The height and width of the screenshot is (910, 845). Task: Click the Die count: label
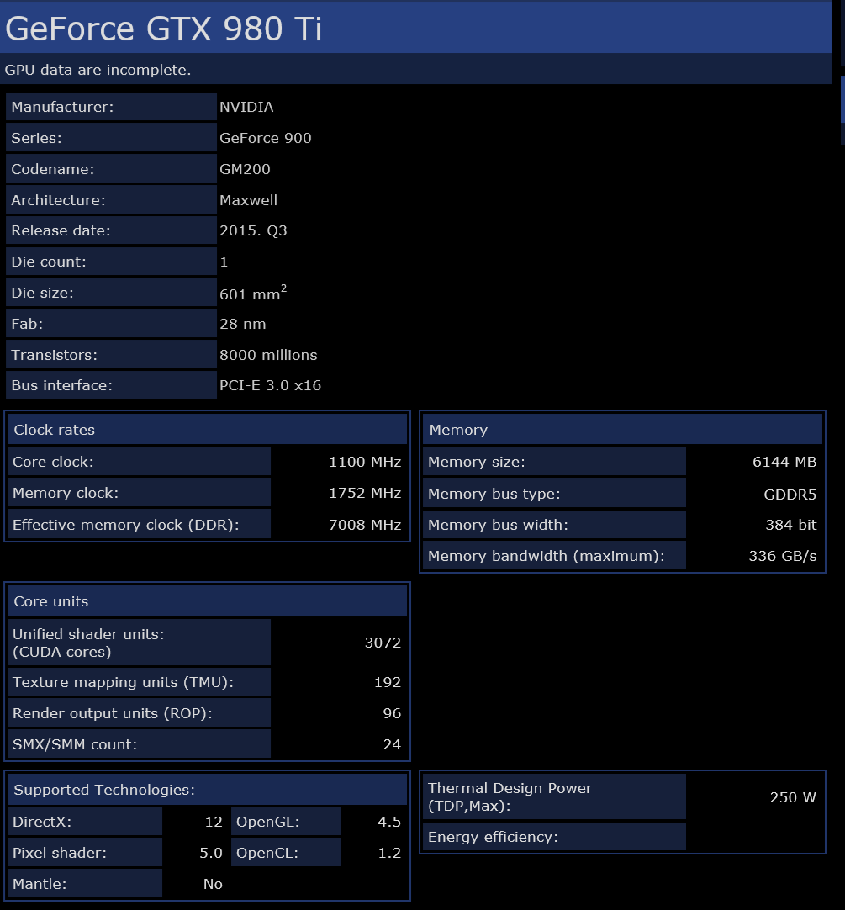(x=112, y=262)
